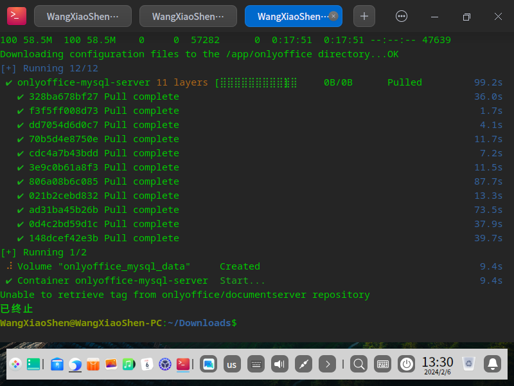
Task: Click the layer ID 'f3f5ff008d73'
Action: [64, 111]
